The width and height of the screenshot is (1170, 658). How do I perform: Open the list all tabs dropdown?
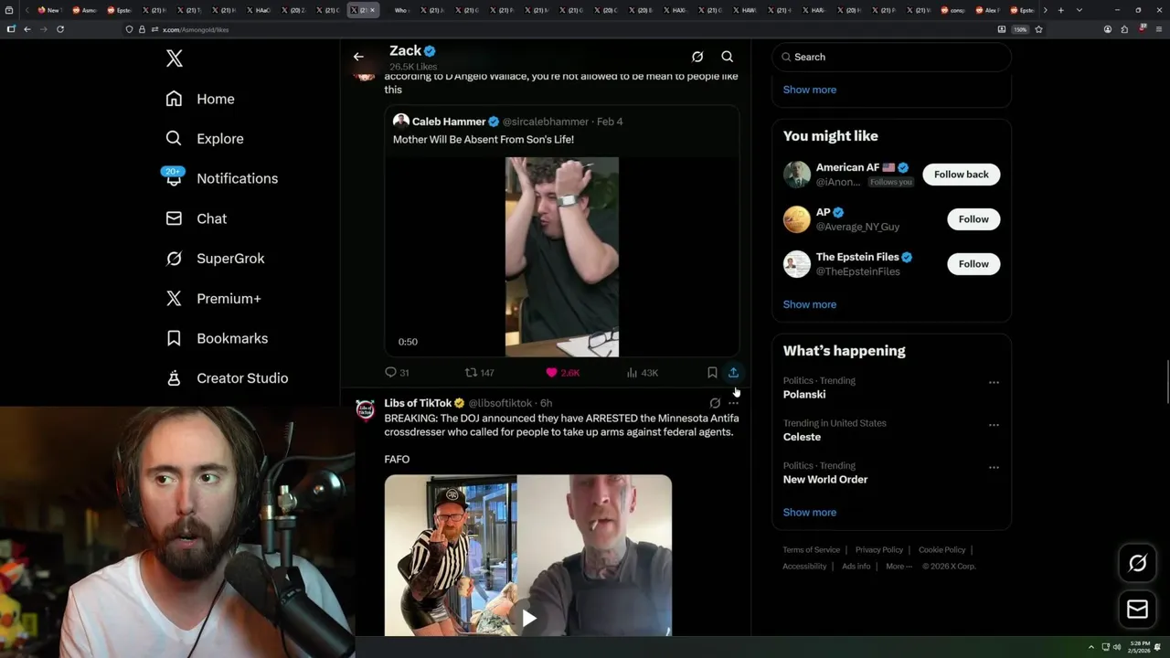[1080, 10]
